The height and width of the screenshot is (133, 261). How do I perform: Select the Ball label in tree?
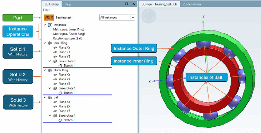[56, 97]
